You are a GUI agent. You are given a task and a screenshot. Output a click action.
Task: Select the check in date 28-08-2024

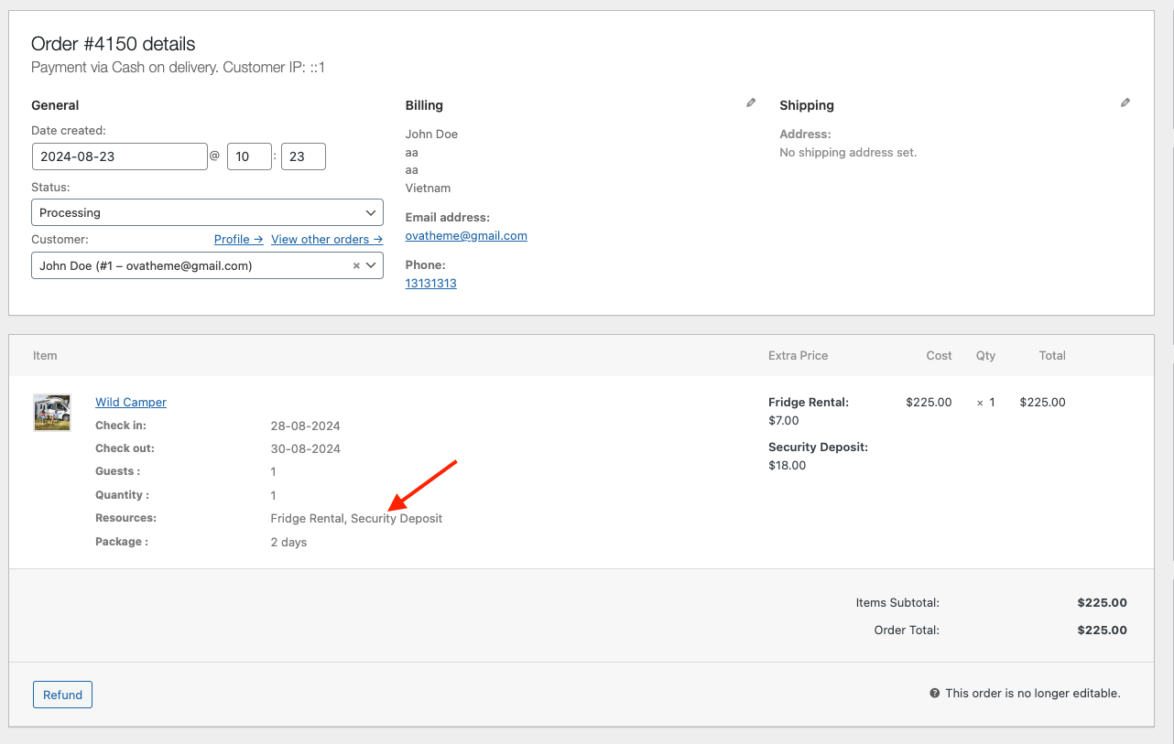(x=306, y=426)
